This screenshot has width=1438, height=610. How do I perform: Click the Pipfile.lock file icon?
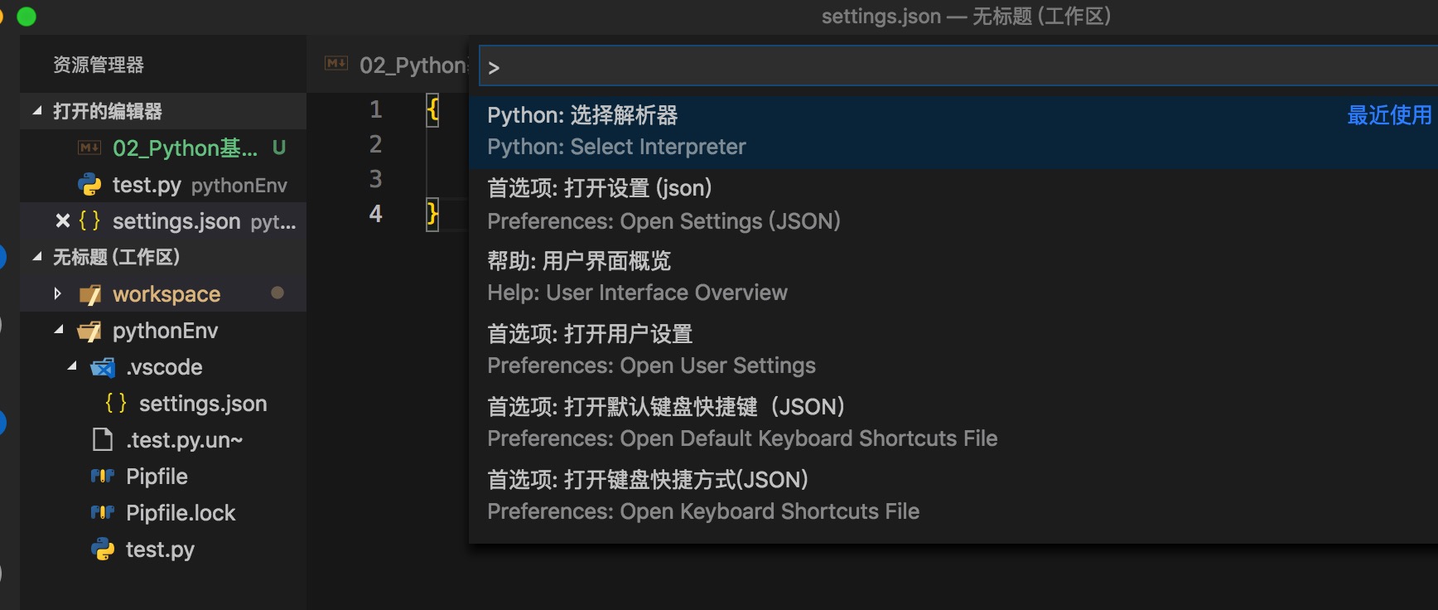point(103,513)
